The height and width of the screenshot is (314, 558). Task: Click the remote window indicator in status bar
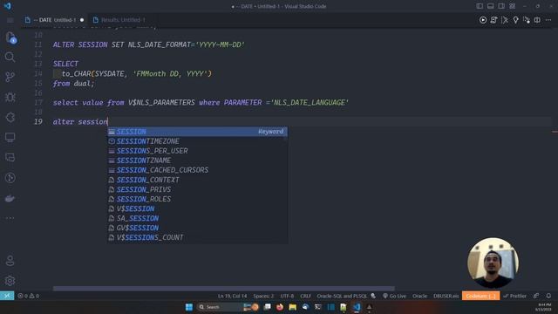pyautogui.click(x=7, y=296)
